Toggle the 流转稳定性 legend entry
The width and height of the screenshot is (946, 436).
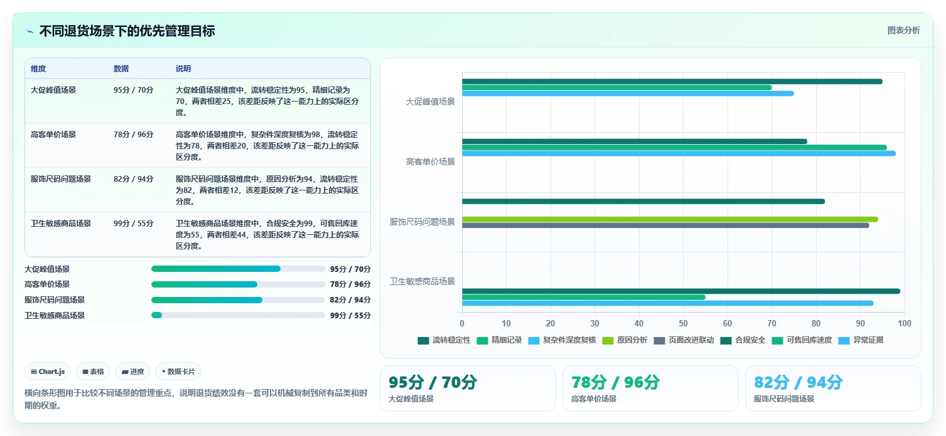(444, 340)
